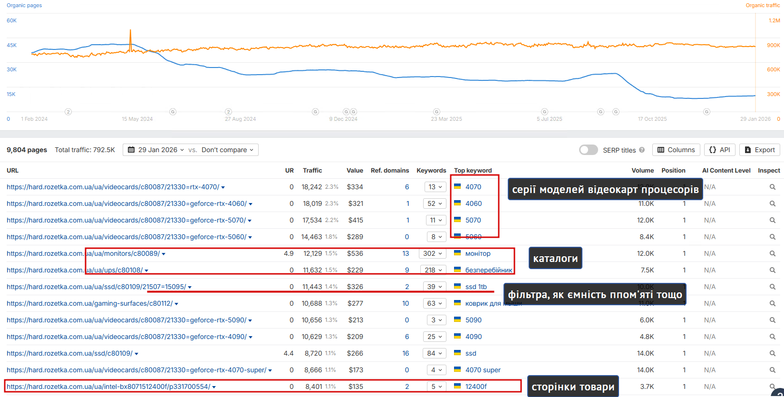Click ref. domains count 16 for ssd/c80109 row
This screenshot has width=784, height=397.
click(406, 353)
